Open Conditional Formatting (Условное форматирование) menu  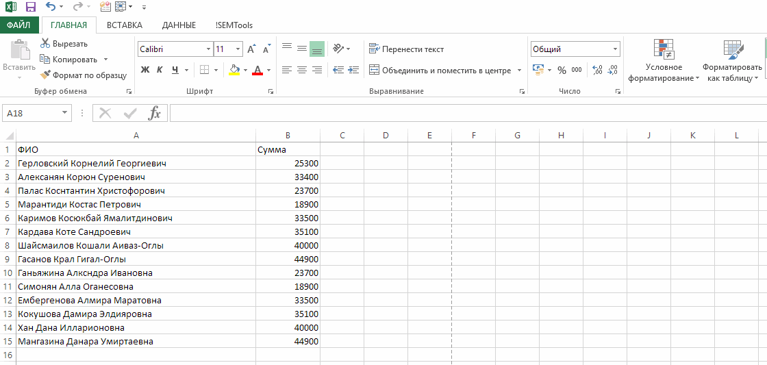(664, 61)
